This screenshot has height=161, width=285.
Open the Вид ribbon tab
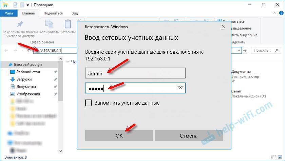click(x=75, y=13)
